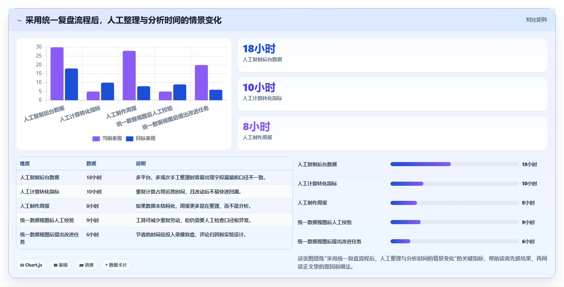Open the 8小时 人工制作周报 stat card

tap(392, 133)
